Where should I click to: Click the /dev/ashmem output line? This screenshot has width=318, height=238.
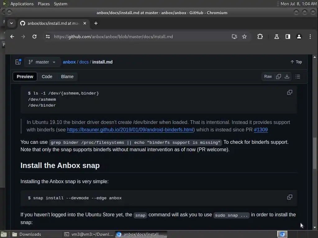[42, 99]
